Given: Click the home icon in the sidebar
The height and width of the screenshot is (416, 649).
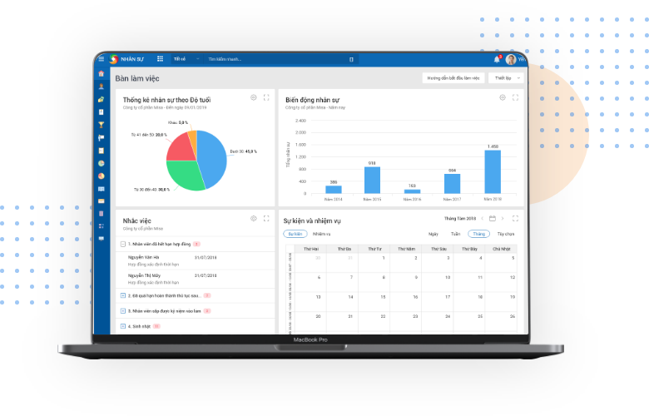Looking at the screenshot, I should (x=102, y=74).
